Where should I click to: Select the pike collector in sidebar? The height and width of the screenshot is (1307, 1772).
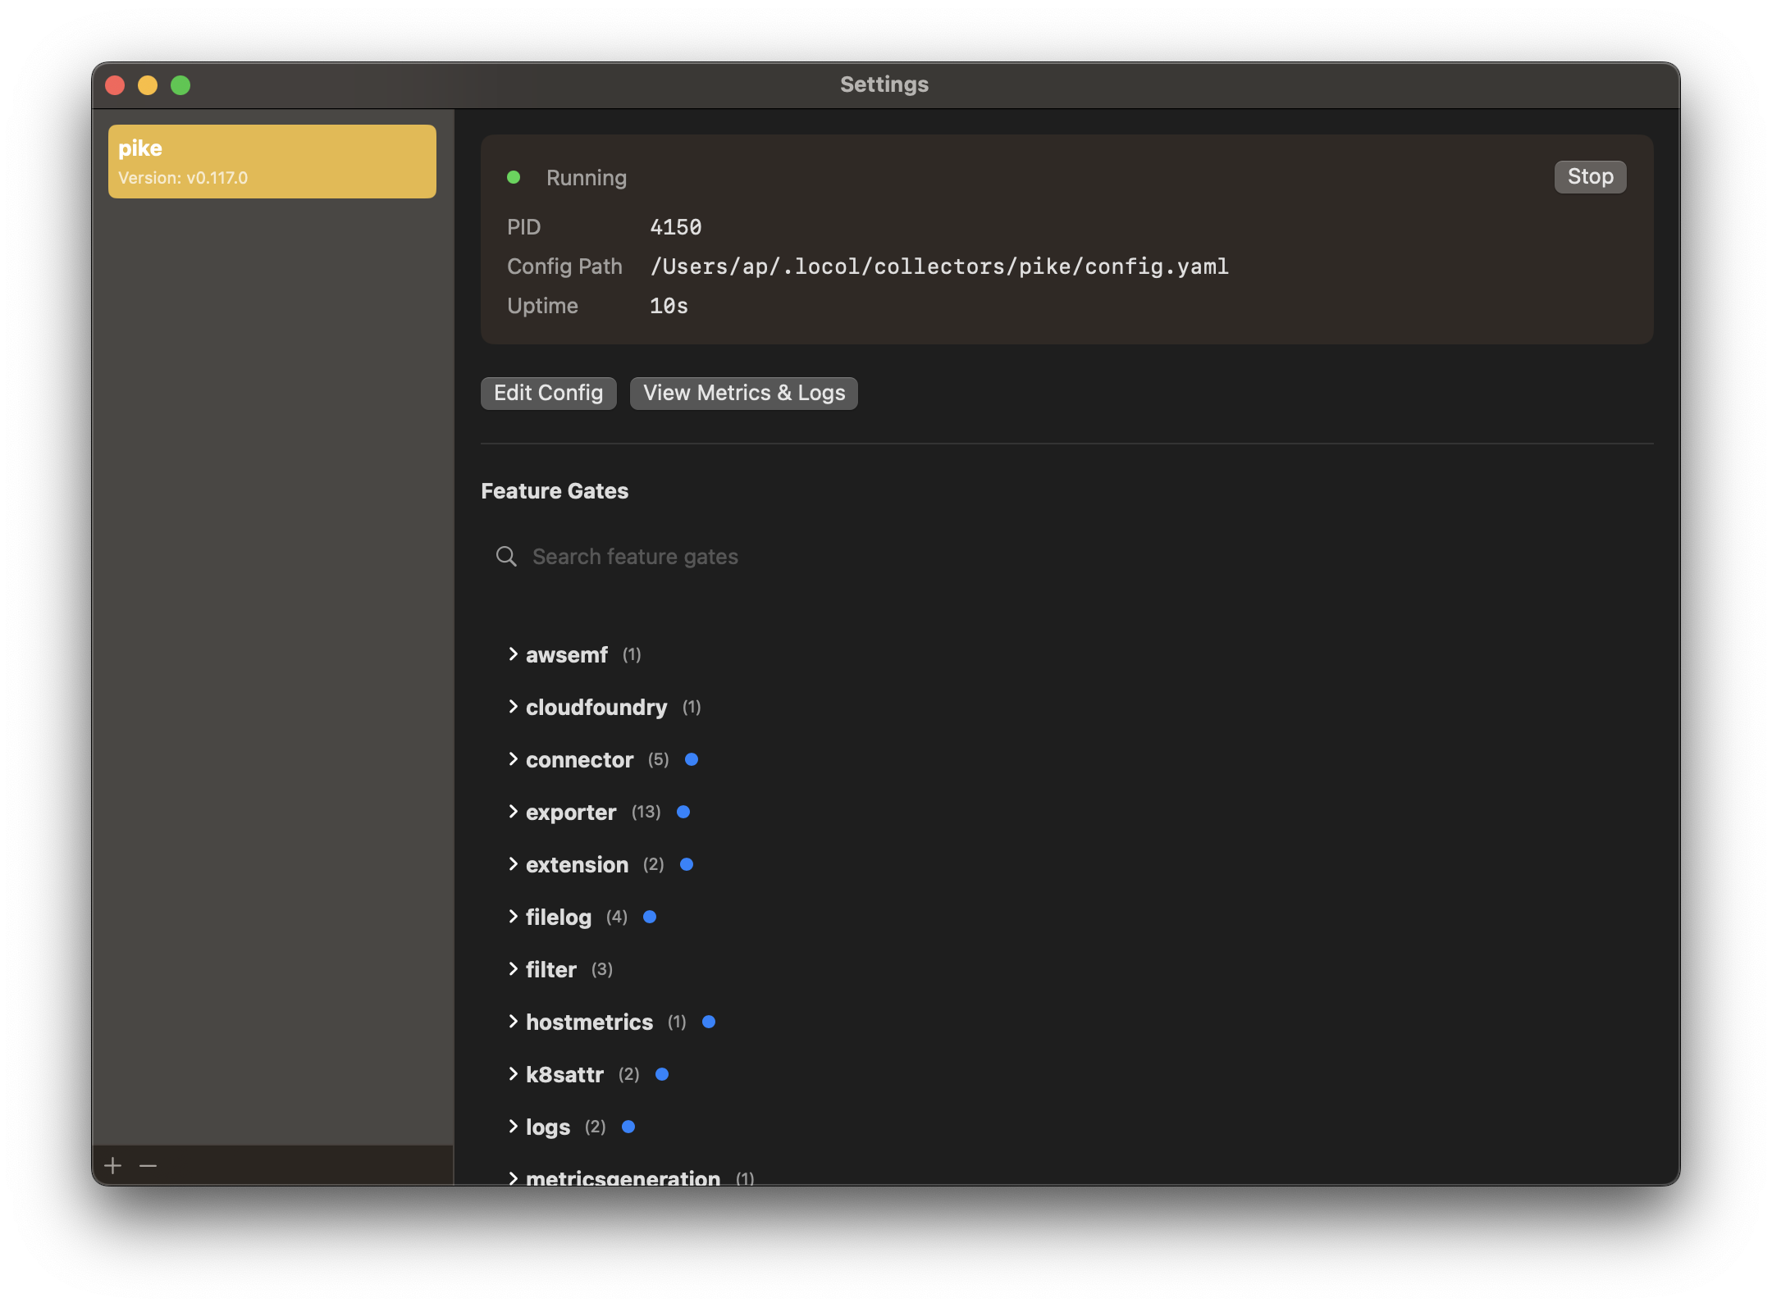point(272,162)
